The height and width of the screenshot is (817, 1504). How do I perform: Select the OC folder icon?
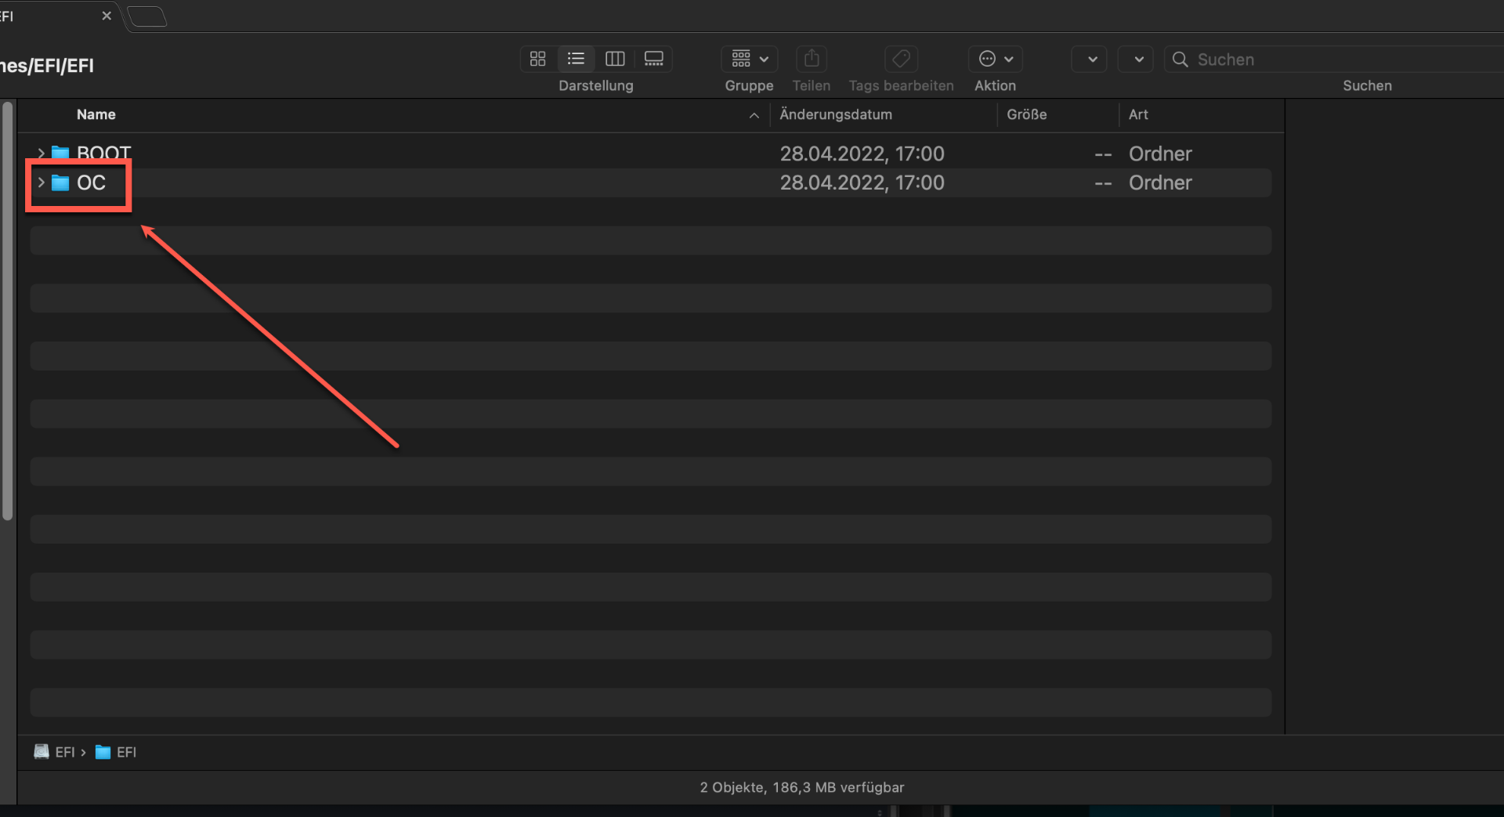point(60,183)
